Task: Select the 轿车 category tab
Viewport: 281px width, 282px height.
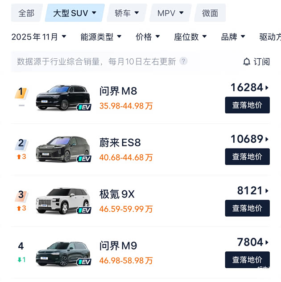Action: click(x=127, y=13)
